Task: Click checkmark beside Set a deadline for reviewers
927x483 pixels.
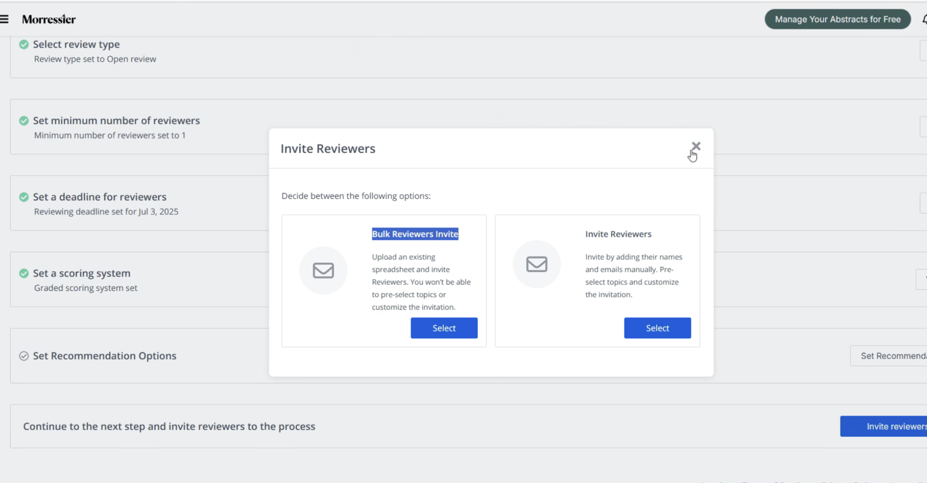Action: 24,197
